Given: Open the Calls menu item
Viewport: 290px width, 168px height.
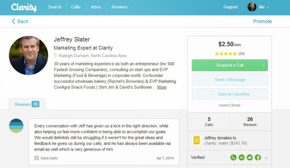Looking at the screenshot, I should (x=75, y=7).
